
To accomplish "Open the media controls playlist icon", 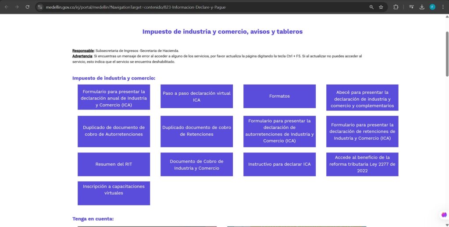I will point(411,7).
